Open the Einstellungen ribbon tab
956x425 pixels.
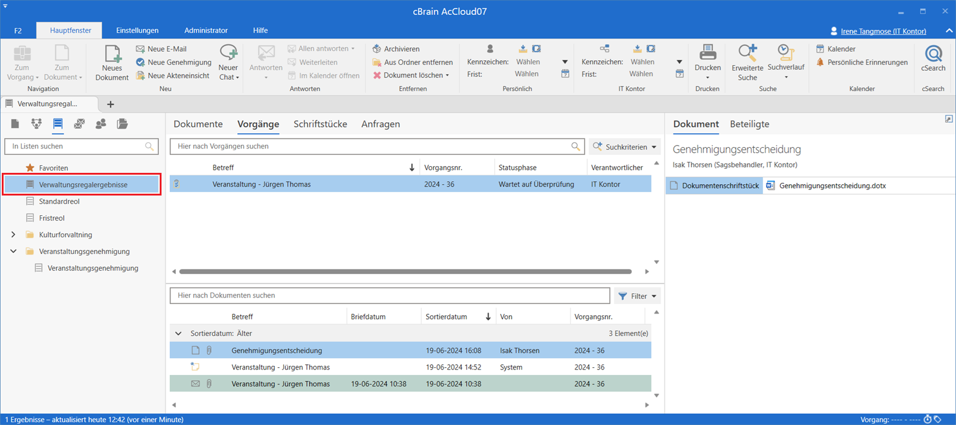pyautogui.click(x=137, y=30)
